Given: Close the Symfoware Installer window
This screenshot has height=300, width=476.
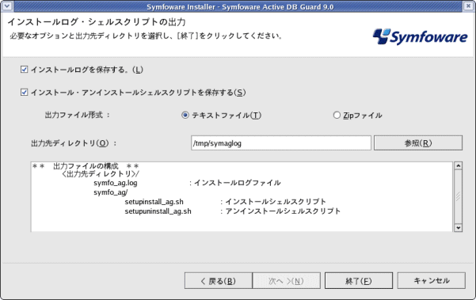Looking at the screenshot, I should point(469,6).
